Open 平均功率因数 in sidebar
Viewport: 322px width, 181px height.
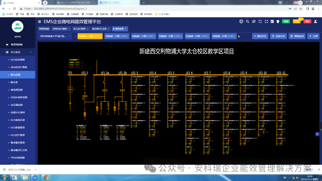(x=18, y=158)
